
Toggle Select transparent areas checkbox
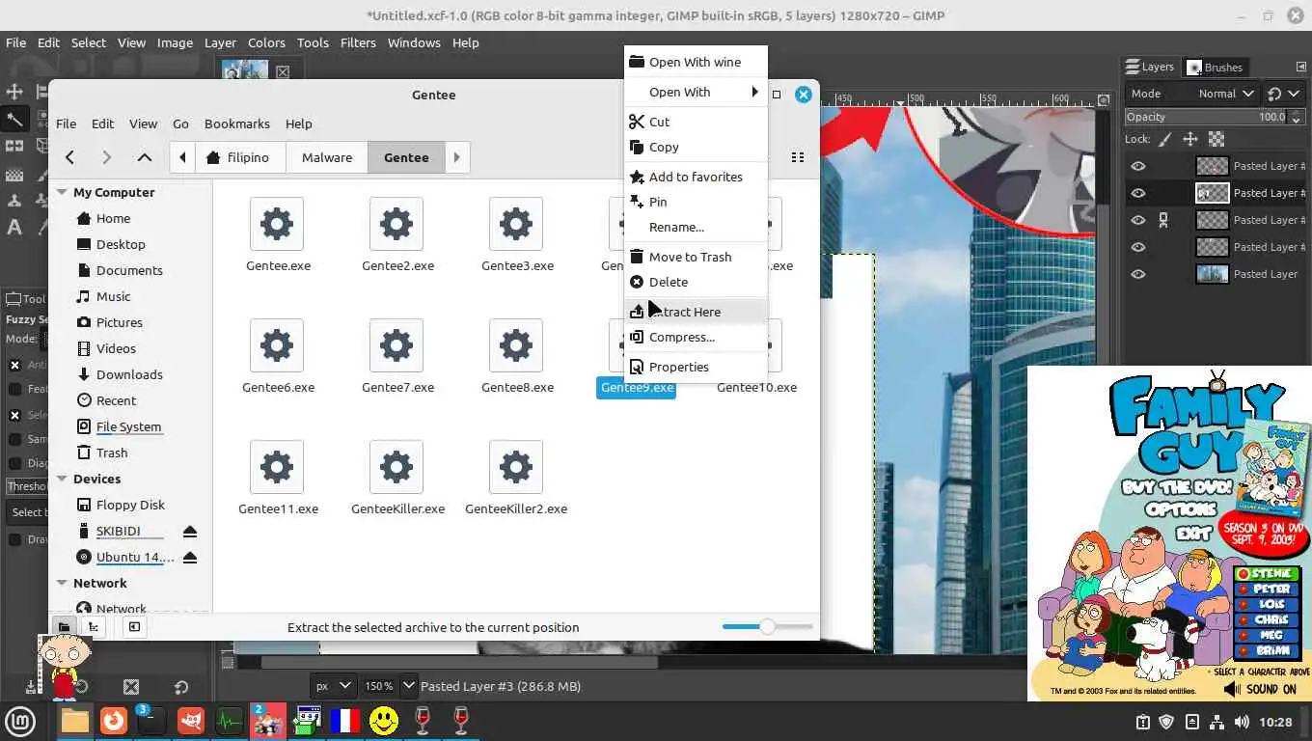click(14, 415)
